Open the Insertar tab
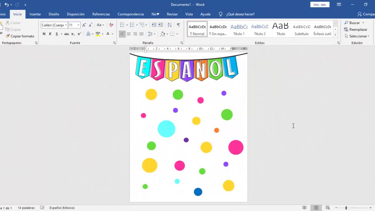 pyautogui.click(x=35, y=14)
